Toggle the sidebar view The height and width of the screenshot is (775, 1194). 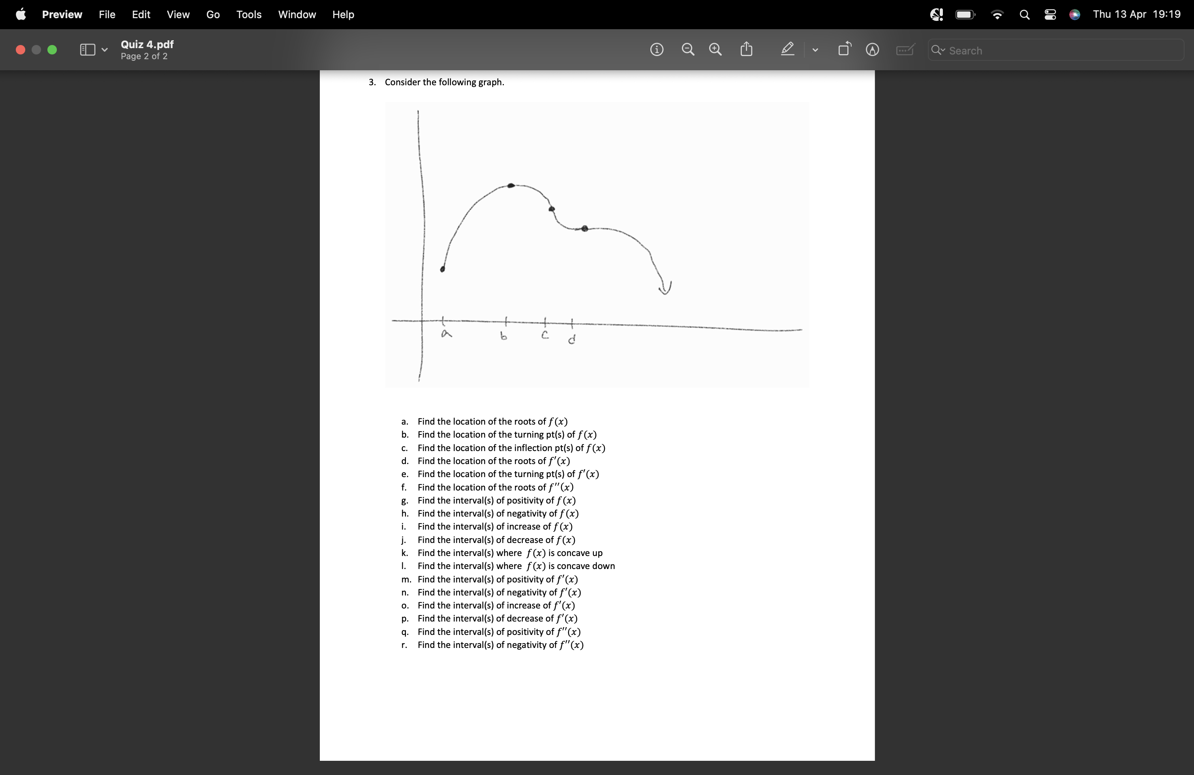point(88,49)
